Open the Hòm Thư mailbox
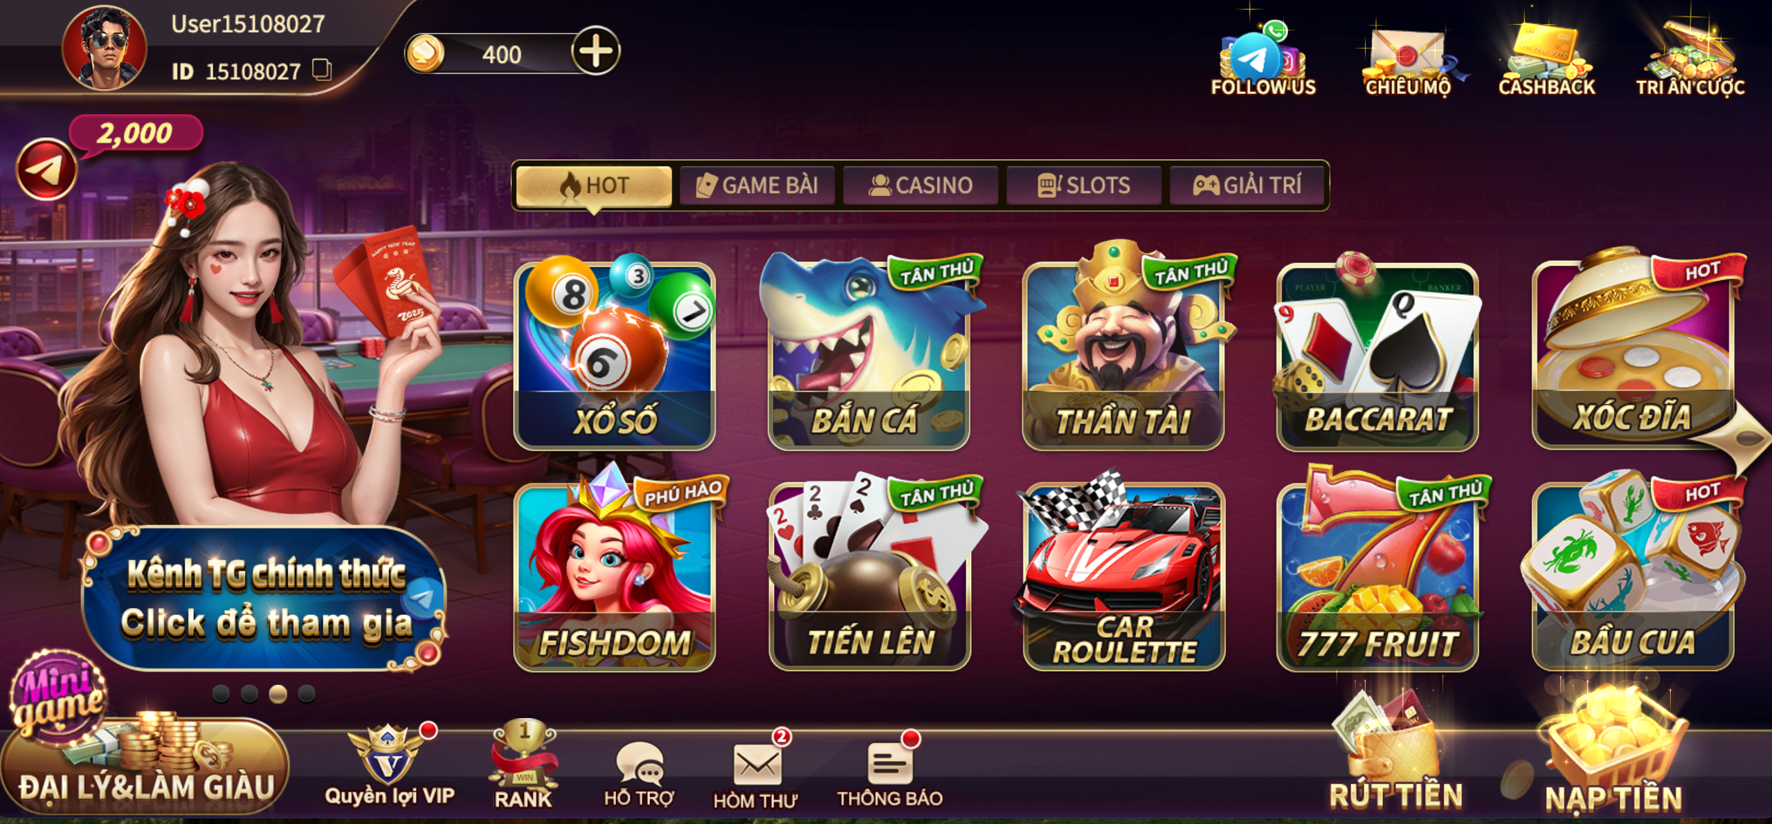 (x=756, y=770)
